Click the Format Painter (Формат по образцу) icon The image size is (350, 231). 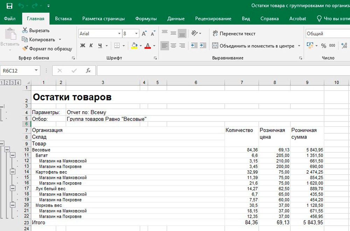pyautogui.click(x=25, y=49)
